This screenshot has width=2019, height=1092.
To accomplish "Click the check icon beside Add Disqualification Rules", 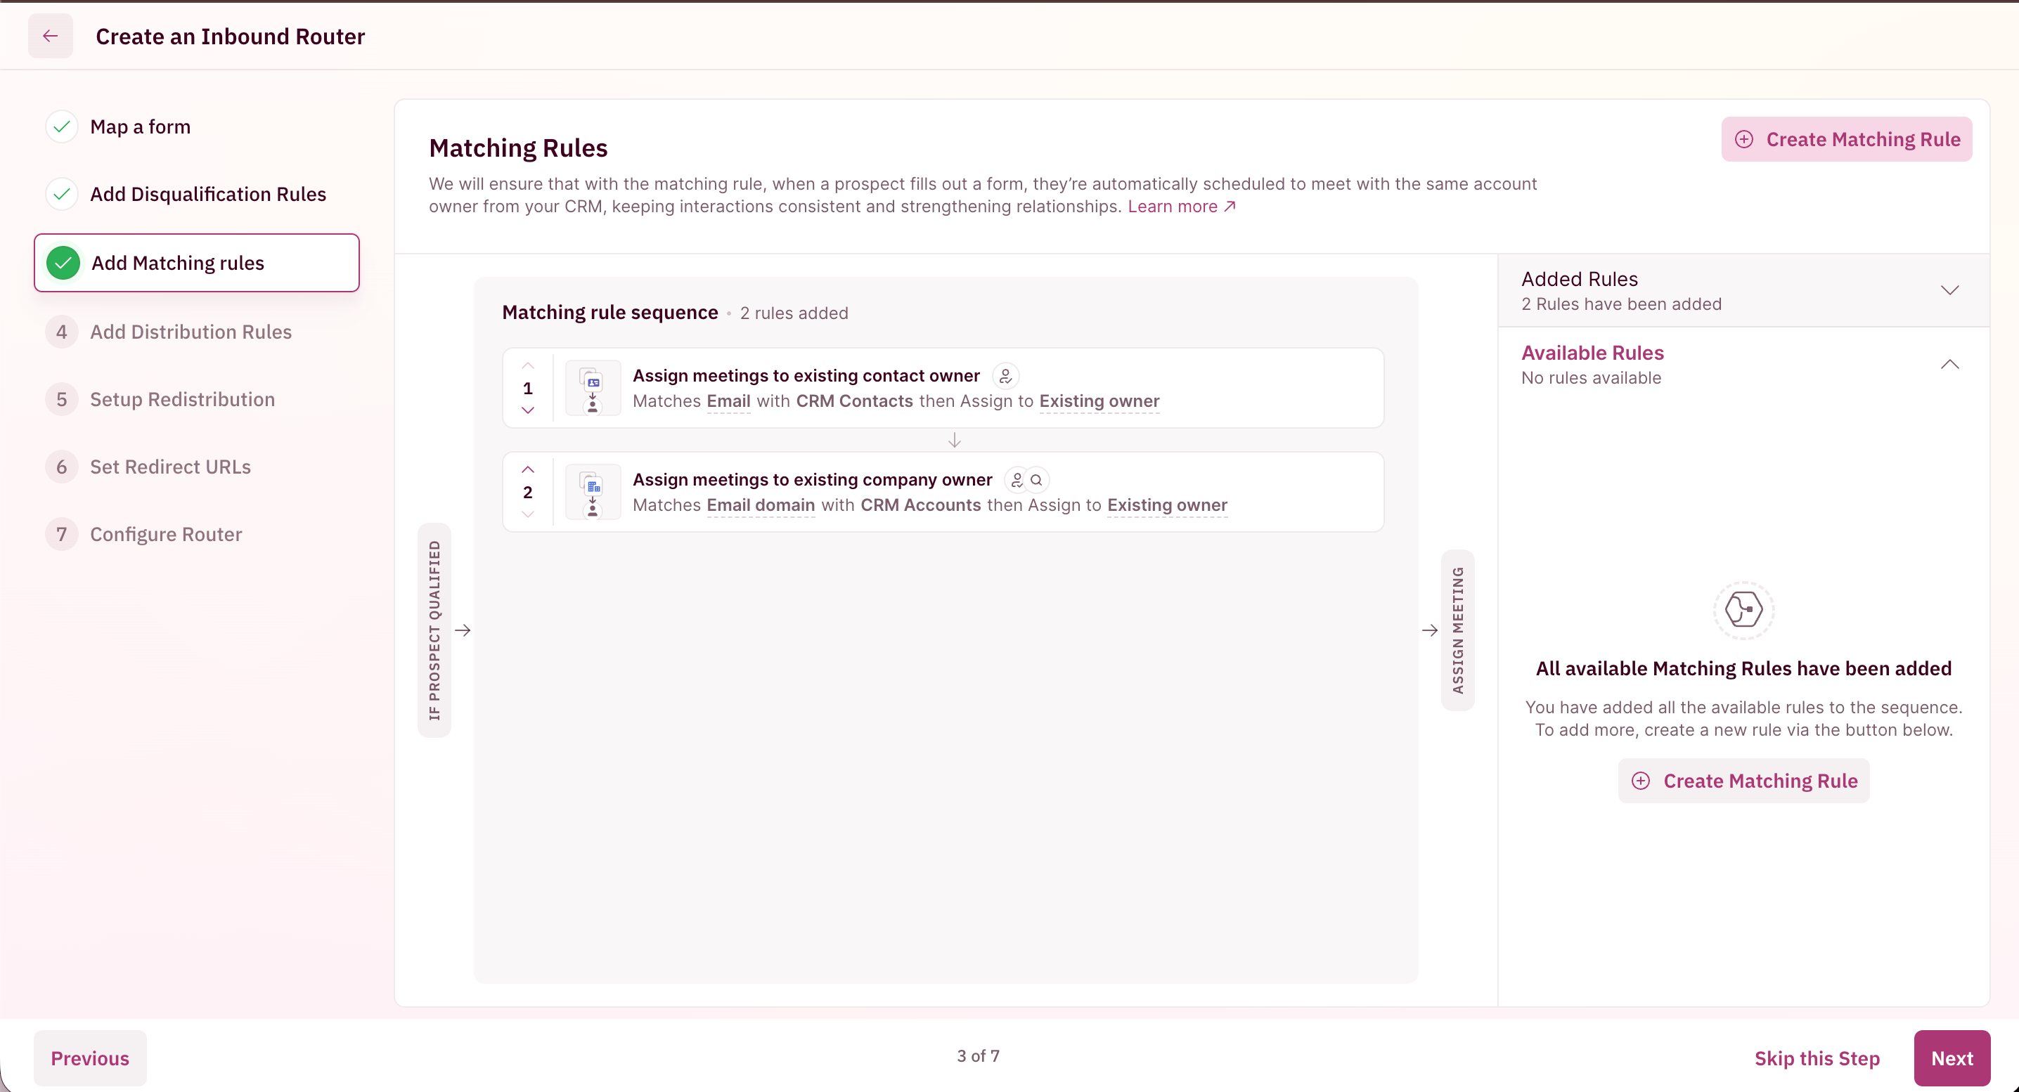I will (62, 194).
